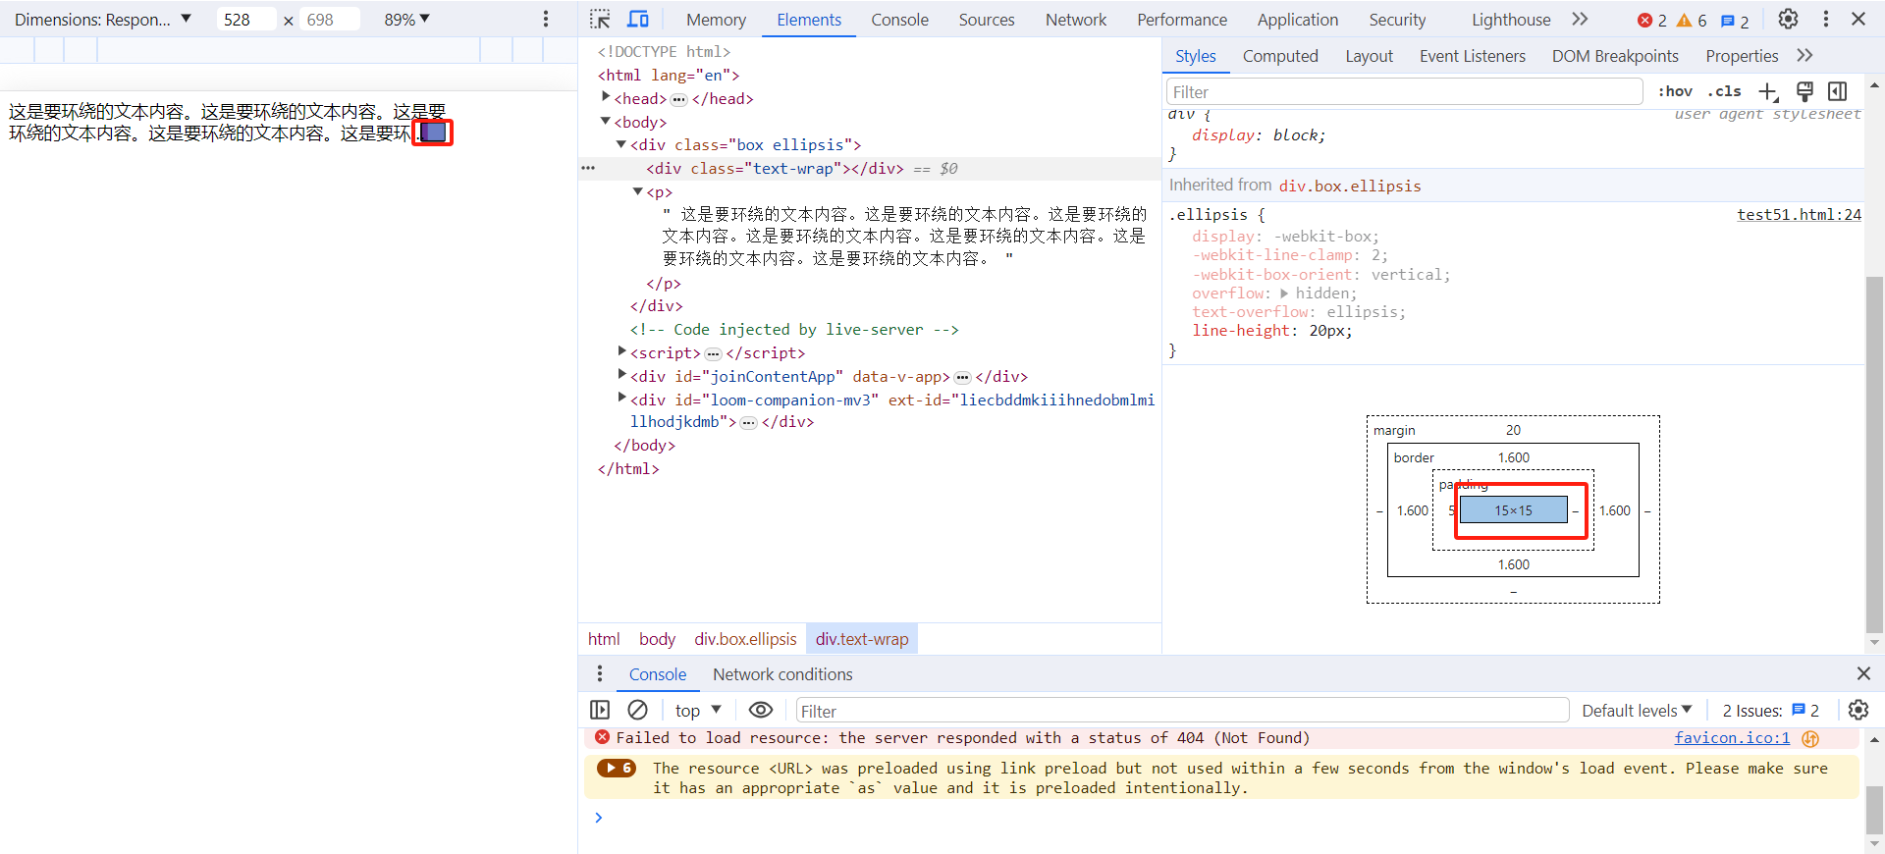Open the Event Listeners tab
Image resolution: width=1885 pixels, height=854 pixels.
(x=1472, y=56)
